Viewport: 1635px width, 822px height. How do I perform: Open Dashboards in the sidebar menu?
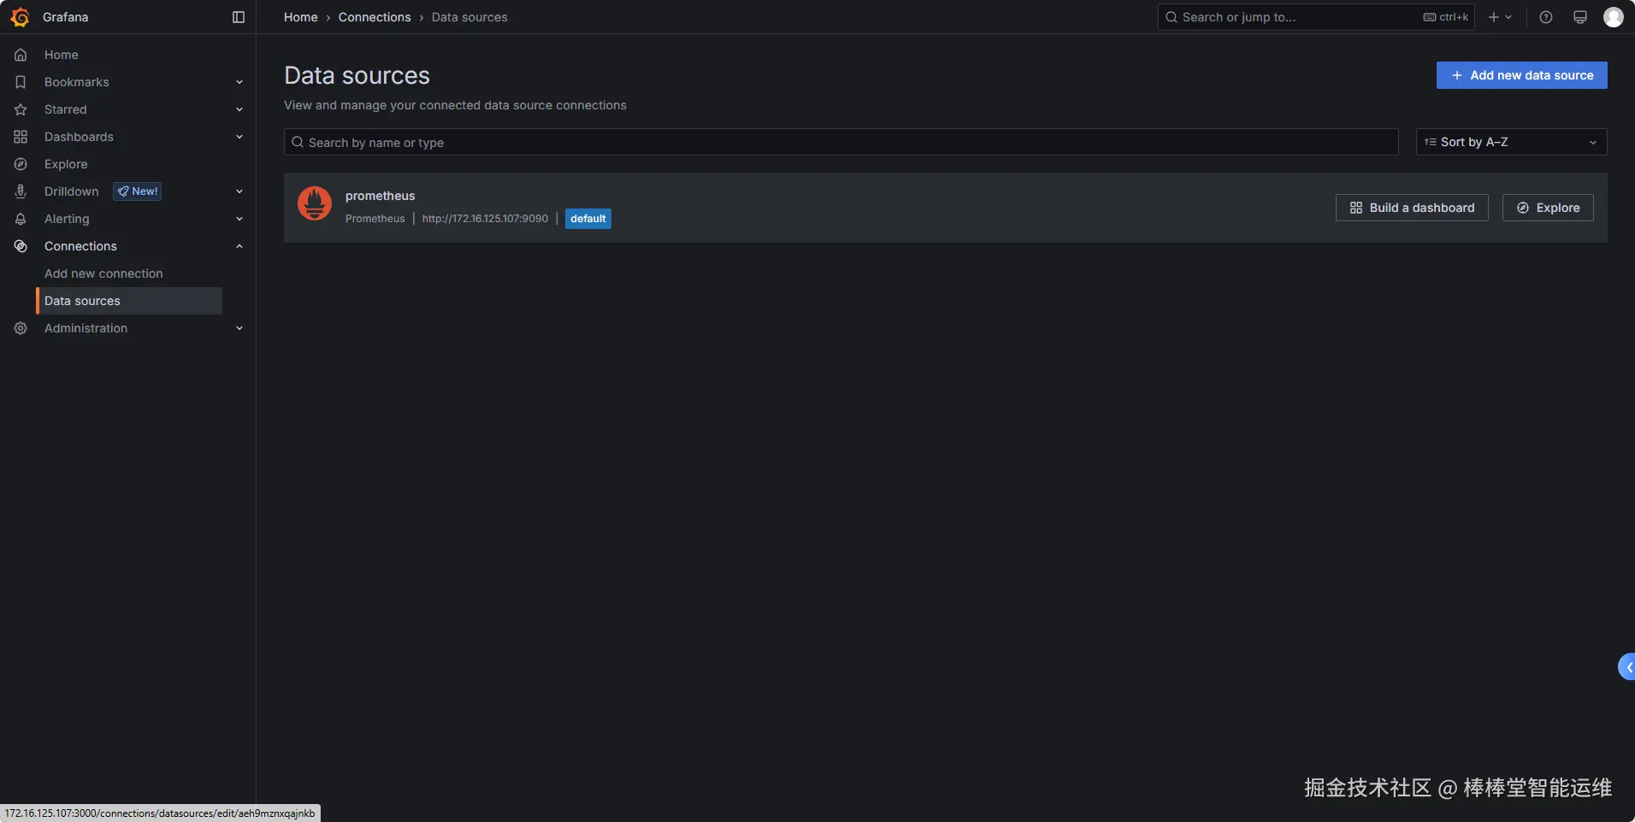point(79,137)
